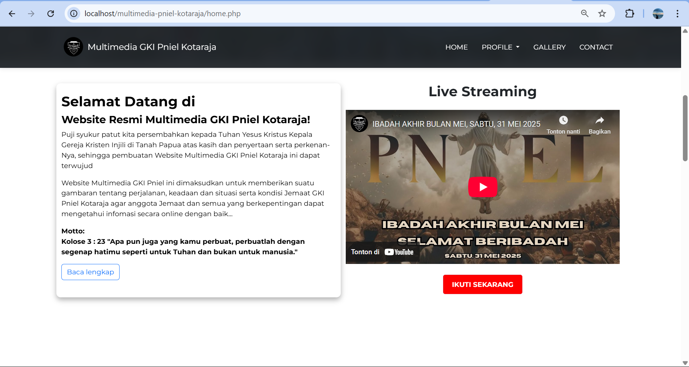Open the Chrome three-dot menu
Image resolution: width=689 pixels, height=367 pixels.
677,14
